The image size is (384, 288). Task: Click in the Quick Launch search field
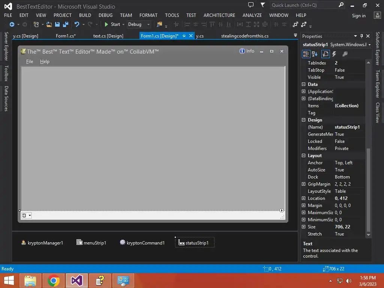(x=304, y=5)
